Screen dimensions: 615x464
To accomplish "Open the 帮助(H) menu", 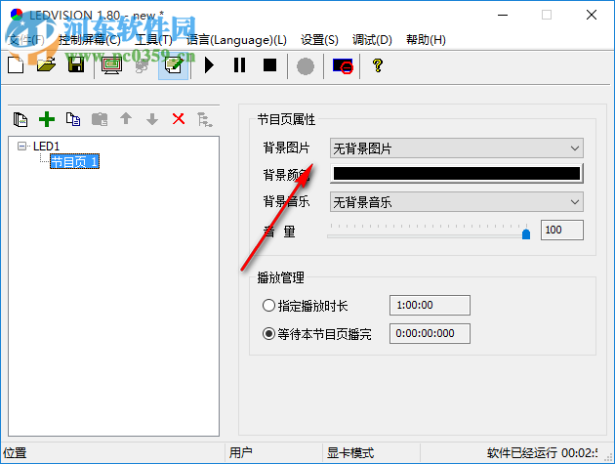I will pos(426,40).
